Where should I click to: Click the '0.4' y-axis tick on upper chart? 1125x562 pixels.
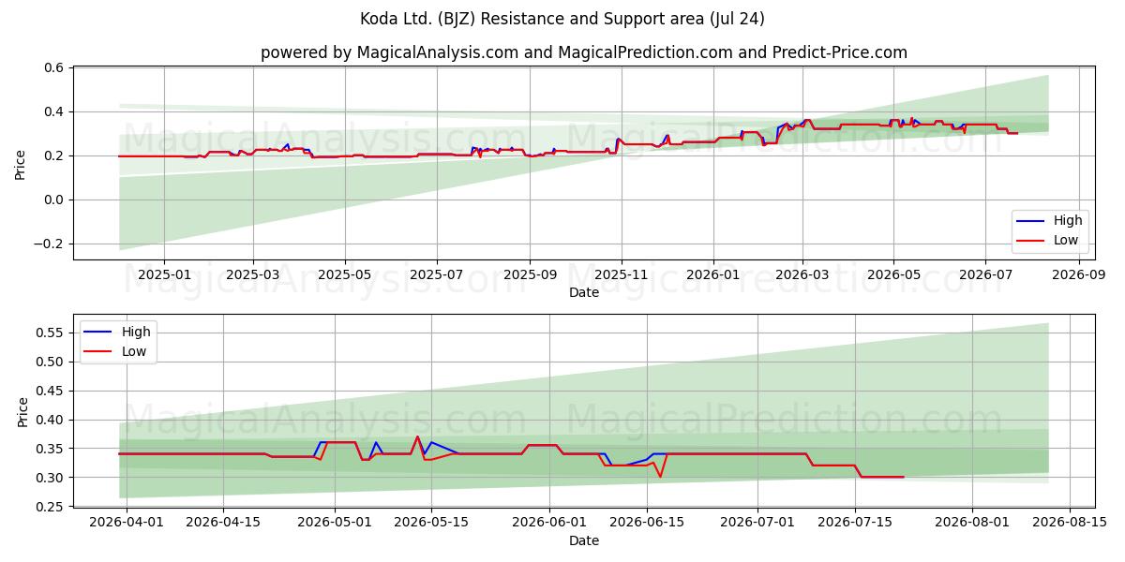click(x=54, y=111)
